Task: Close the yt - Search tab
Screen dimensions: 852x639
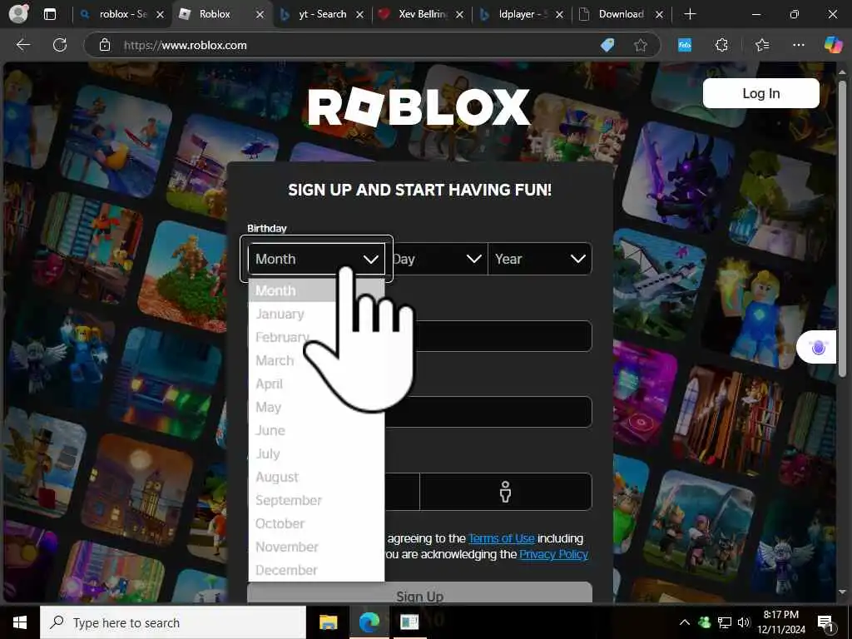Action: 359,15
